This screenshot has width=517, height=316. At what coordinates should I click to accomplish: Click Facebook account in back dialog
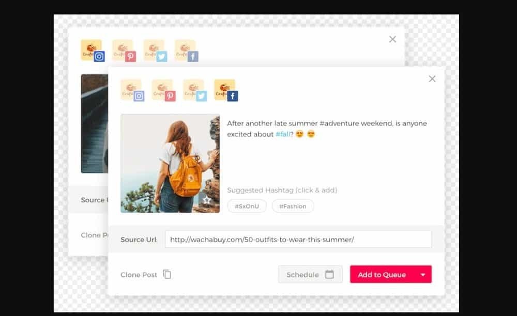[186, 51]
